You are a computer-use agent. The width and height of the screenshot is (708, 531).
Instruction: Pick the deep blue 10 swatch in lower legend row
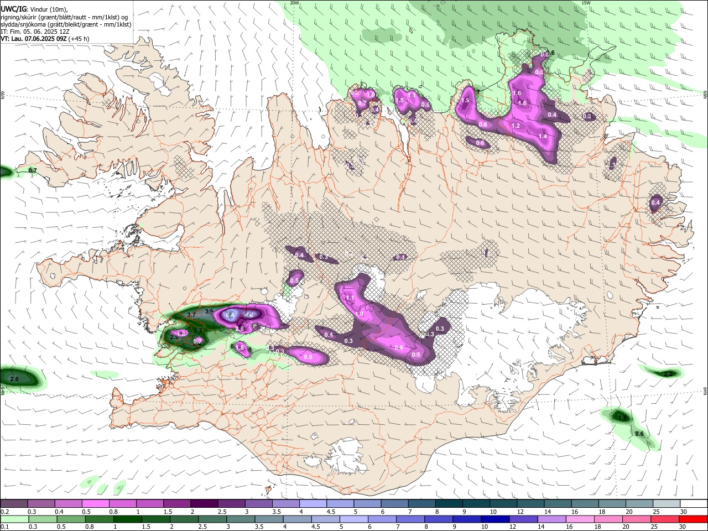(495, 519)
